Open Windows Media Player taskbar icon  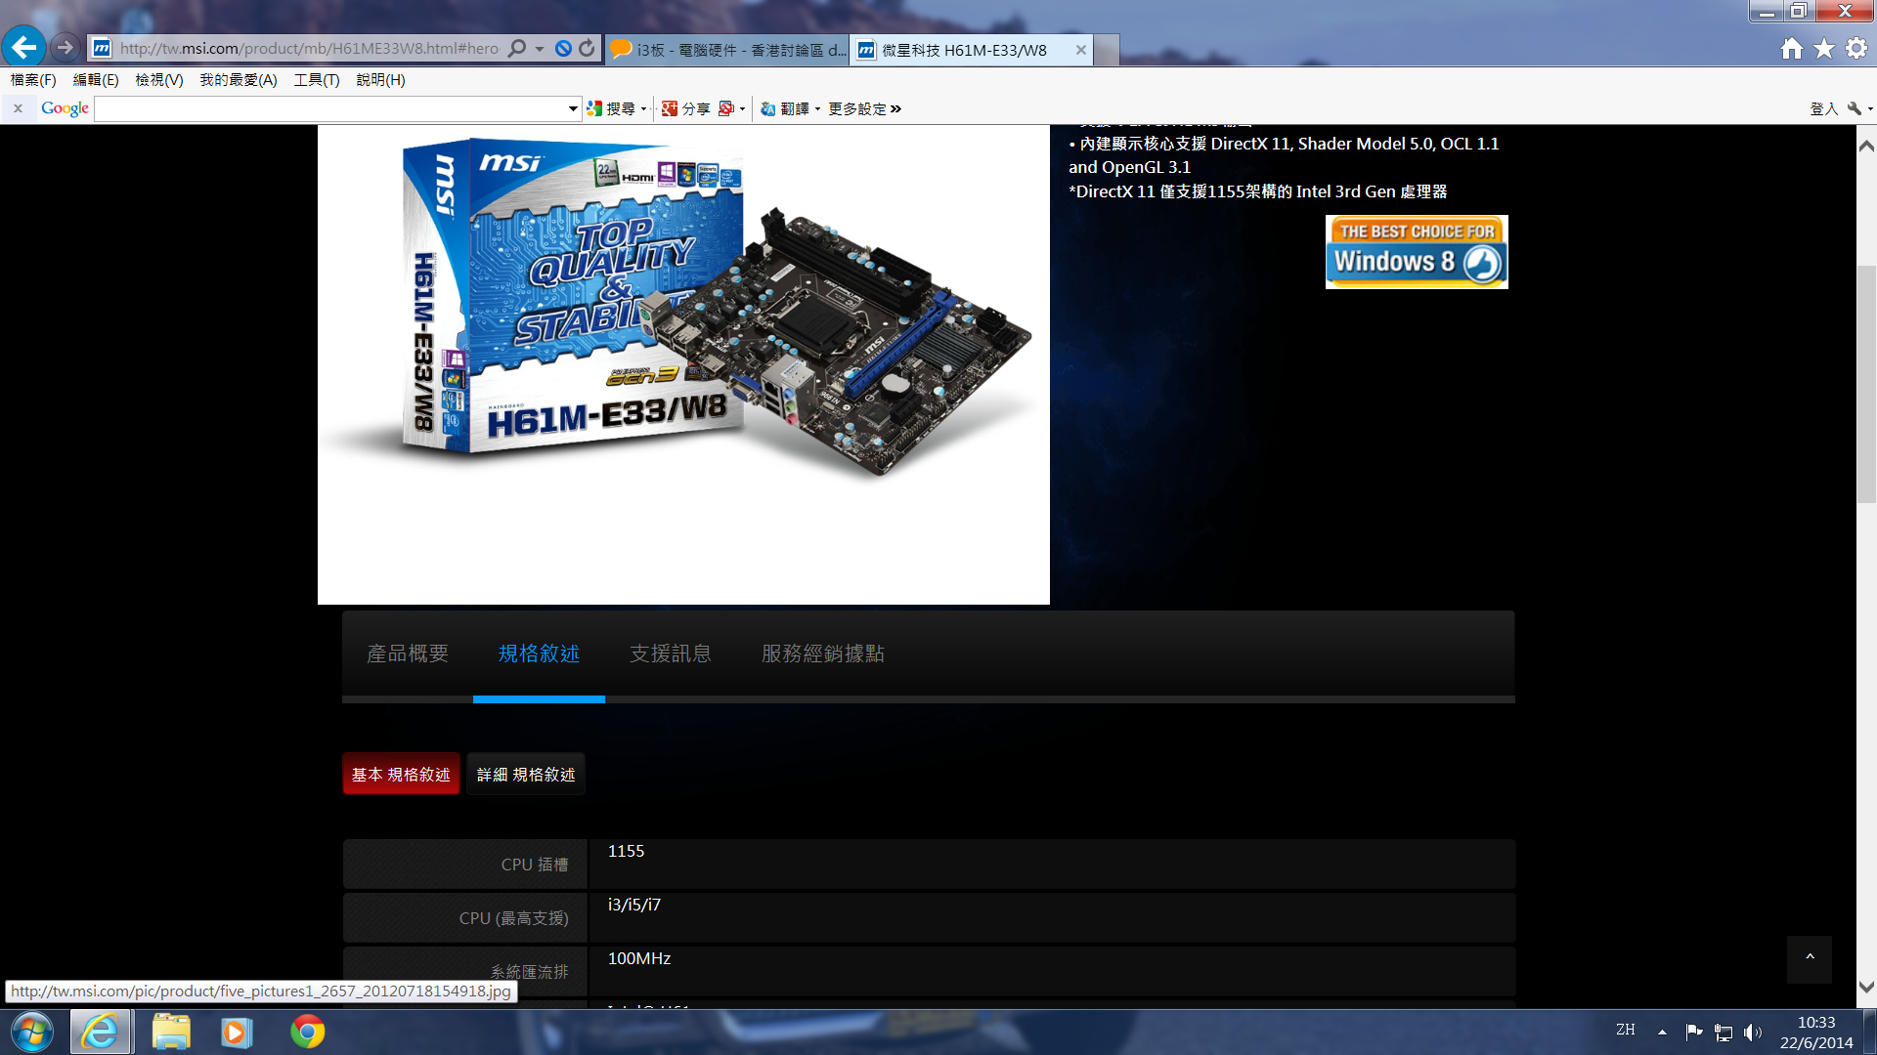tap(236, 1033)
